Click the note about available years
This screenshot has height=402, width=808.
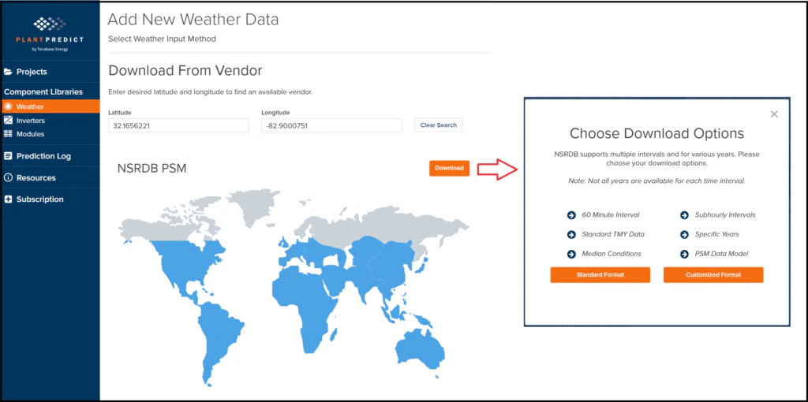click(x=656, y=181)
